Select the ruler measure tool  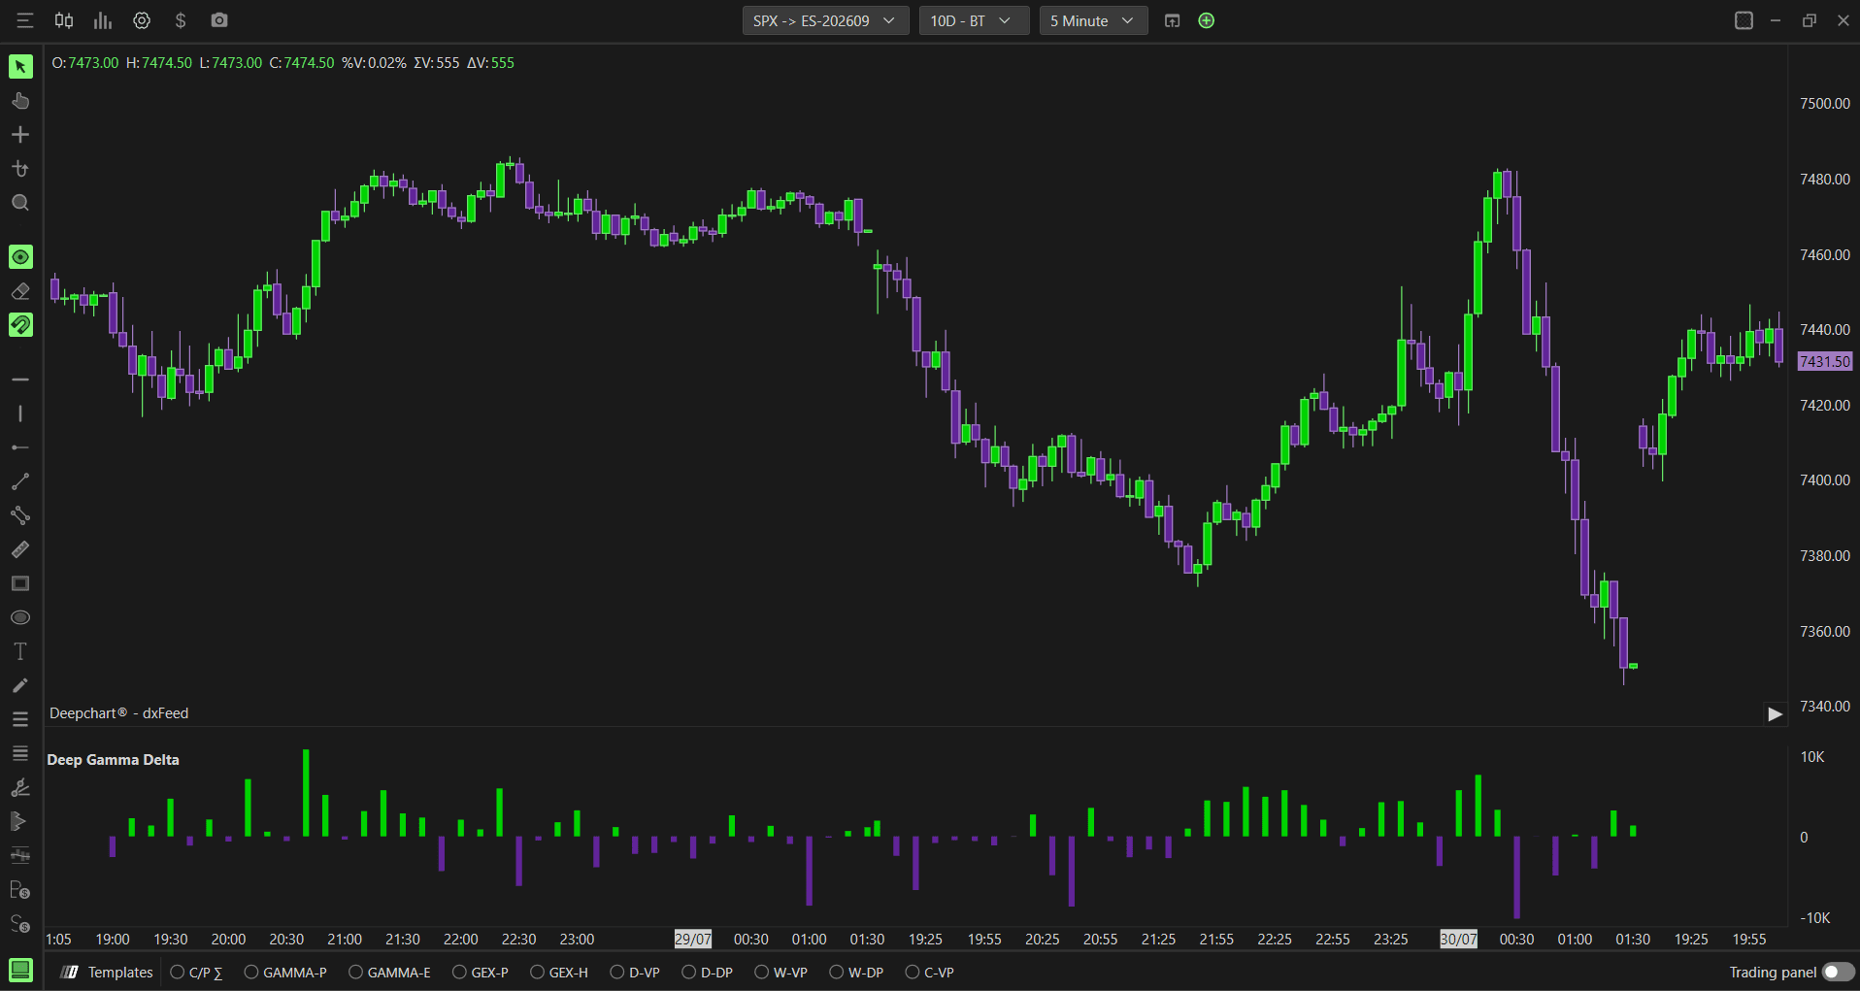coord(20,549)
